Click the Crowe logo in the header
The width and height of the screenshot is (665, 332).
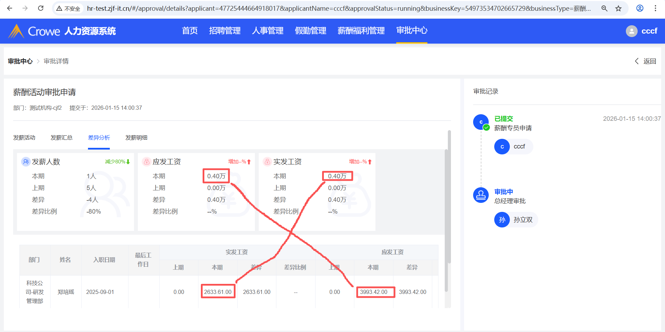[34, 31]
